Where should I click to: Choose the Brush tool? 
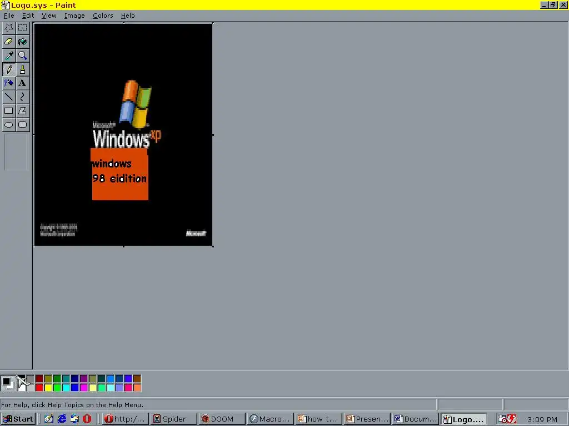(x=22, y=69)
